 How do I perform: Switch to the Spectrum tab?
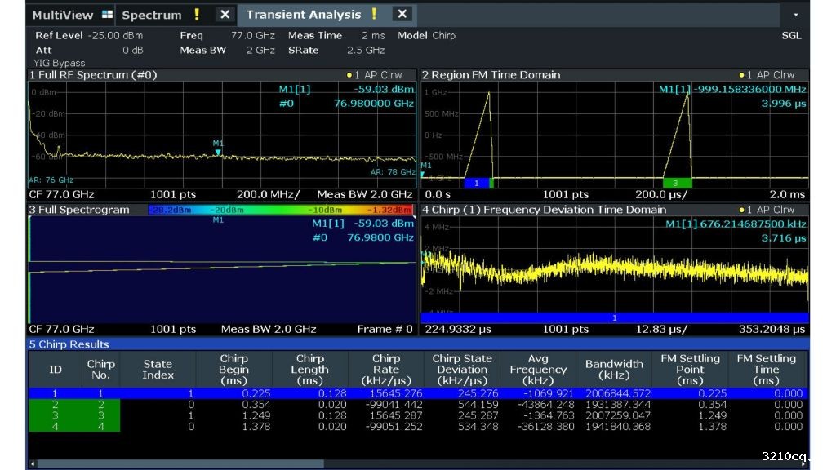click(152, 15)
